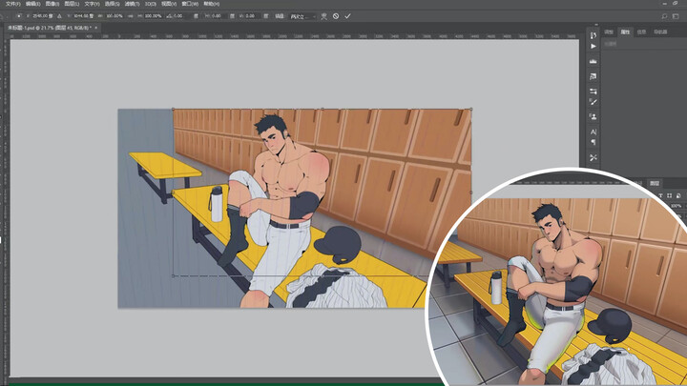Click the rotation angle field

(x=179, y=16)
